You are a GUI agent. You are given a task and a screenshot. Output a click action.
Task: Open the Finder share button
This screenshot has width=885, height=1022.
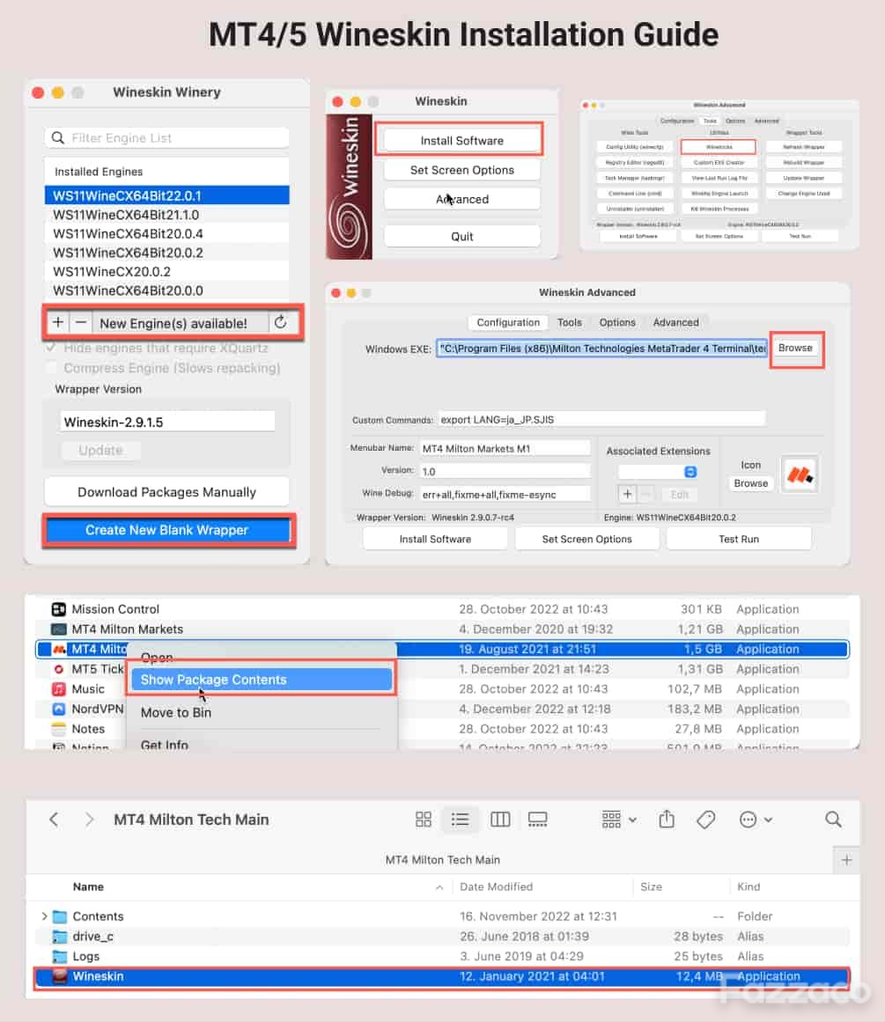point(667,819)
